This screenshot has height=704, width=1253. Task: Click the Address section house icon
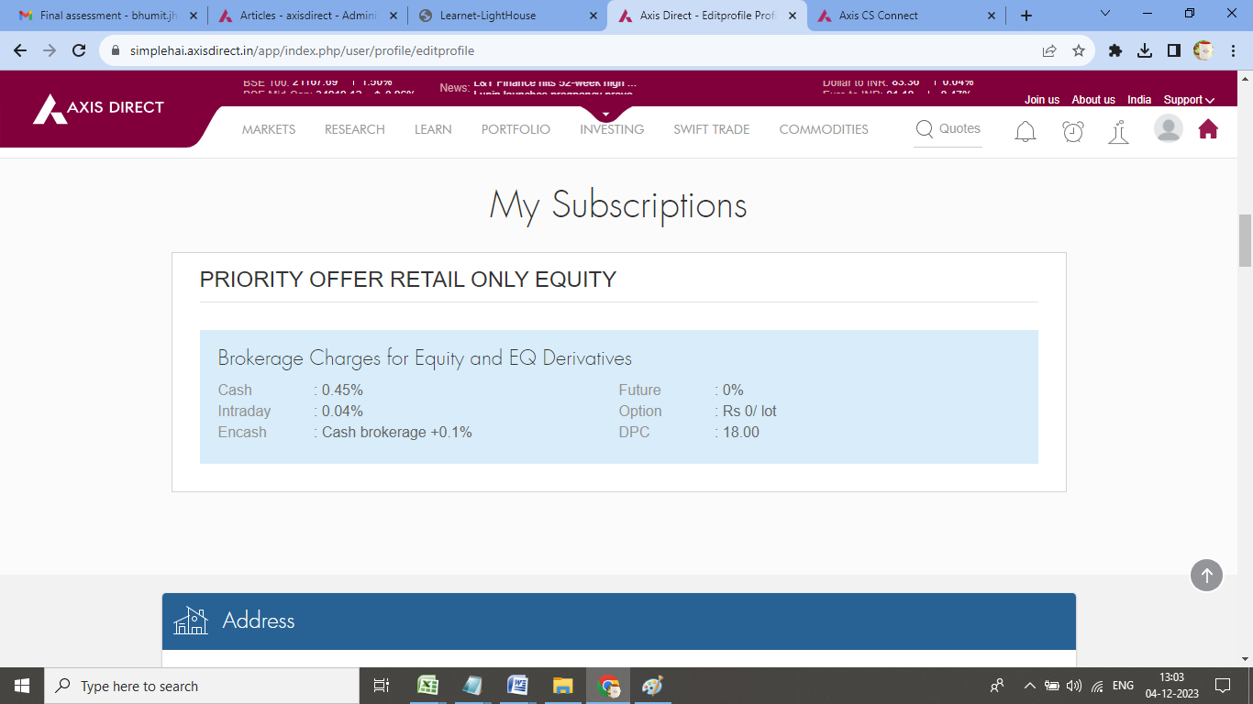click(191, 621)
